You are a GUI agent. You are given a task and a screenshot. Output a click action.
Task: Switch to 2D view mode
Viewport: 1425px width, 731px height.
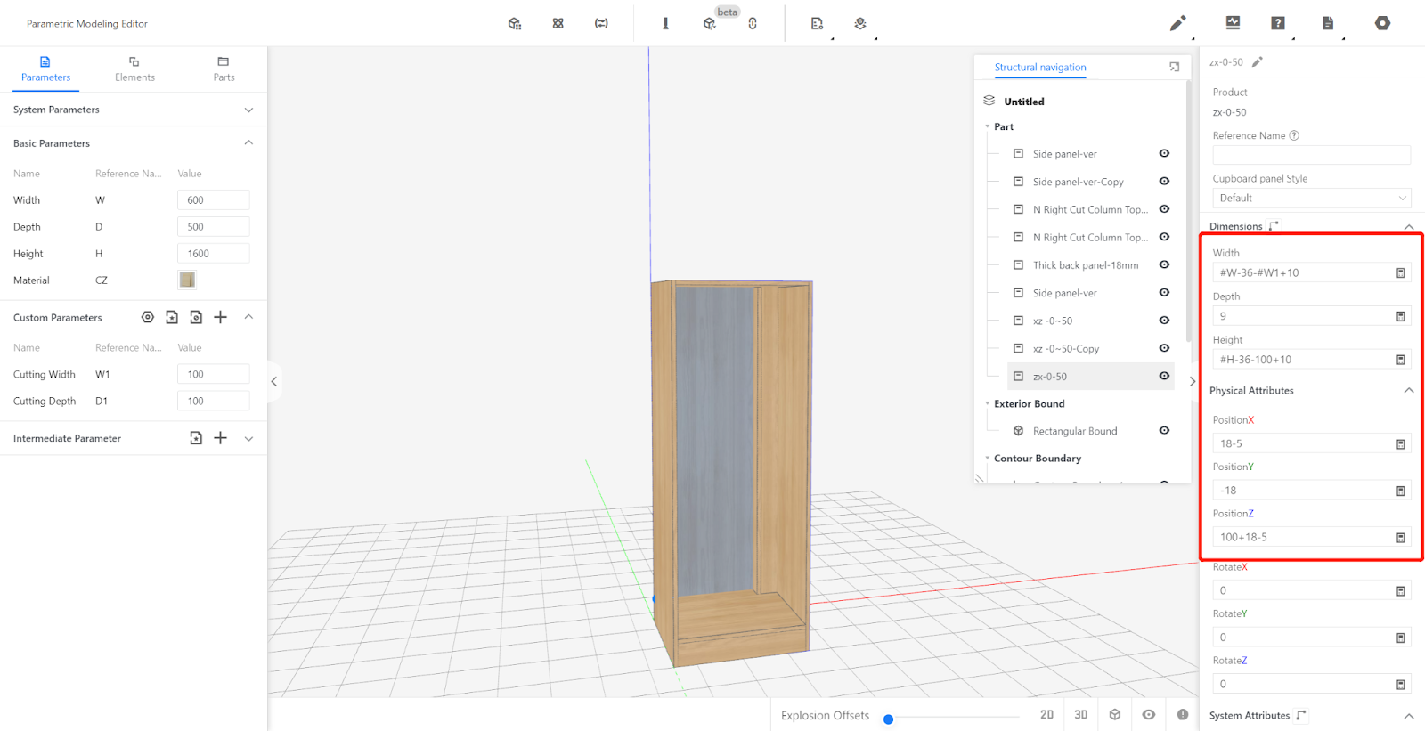tap(1046, 715)
